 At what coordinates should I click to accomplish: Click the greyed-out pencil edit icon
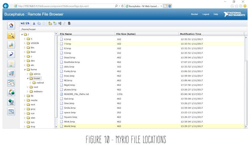(64, 24)
